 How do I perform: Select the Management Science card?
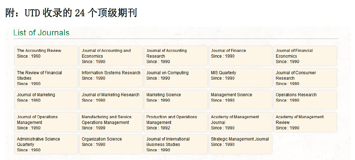tap(240, 100)
